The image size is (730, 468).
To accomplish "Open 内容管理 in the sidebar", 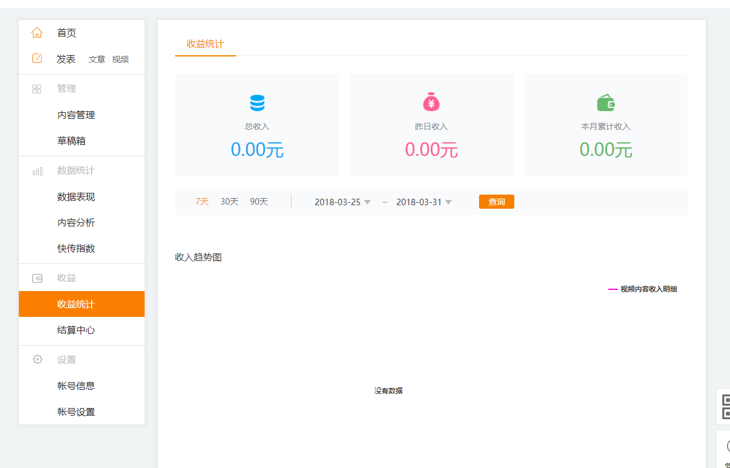I will pyautogui.click(x=76, y=115).
